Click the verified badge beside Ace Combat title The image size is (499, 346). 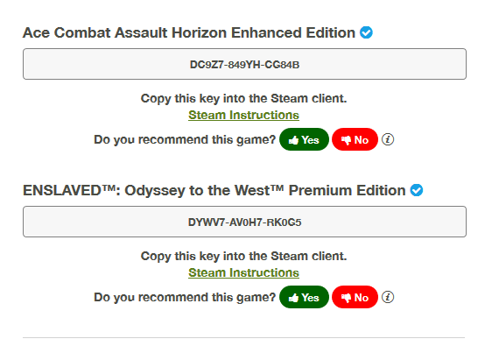pyautogui.click(x=366, y=32)
